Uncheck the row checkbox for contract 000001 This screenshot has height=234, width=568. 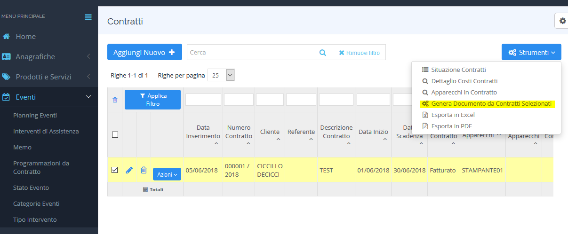115,170
